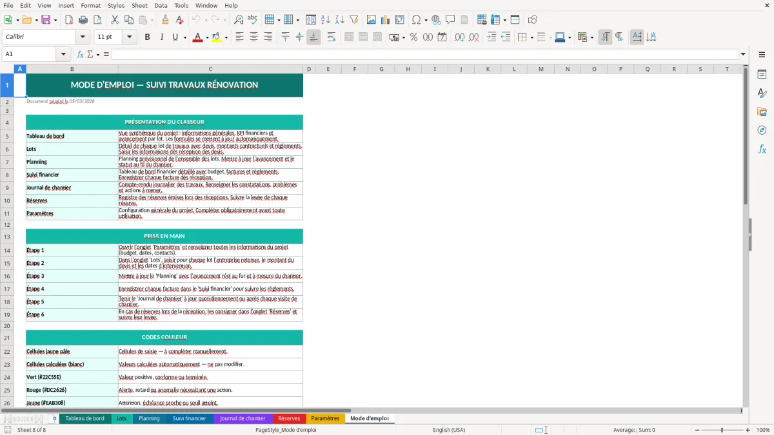Expand the Background Color dropdown arrow
This screenshot has height=435, width=774.
226,37
